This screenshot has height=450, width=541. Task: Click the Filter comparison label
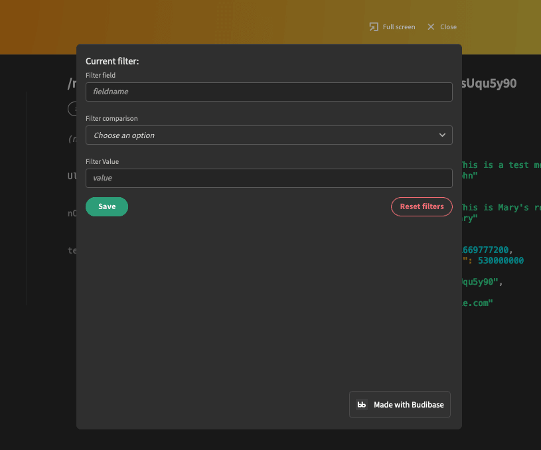tap(112, 118)
